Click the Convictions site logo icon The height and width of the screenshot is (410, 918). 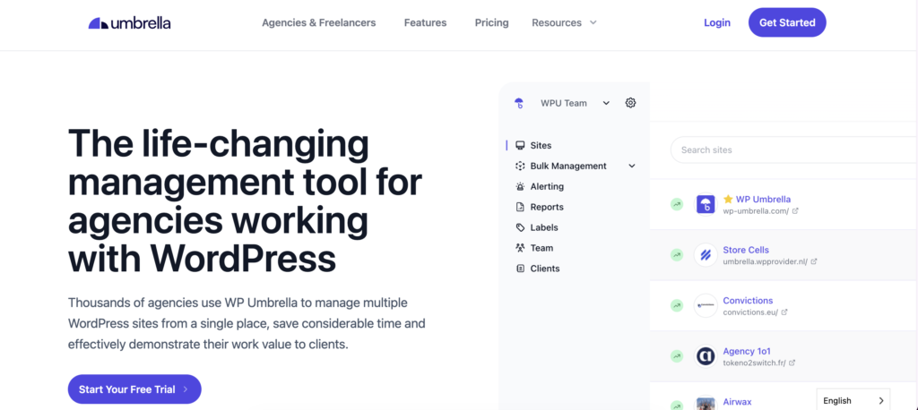[x=706, y=306]
